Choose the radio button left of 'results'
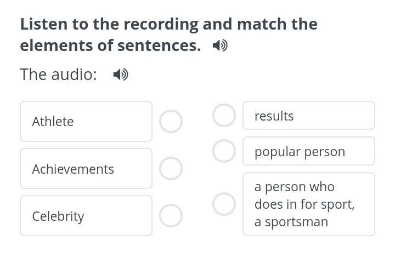The image size is (395, 263). [x=224, y=116]
